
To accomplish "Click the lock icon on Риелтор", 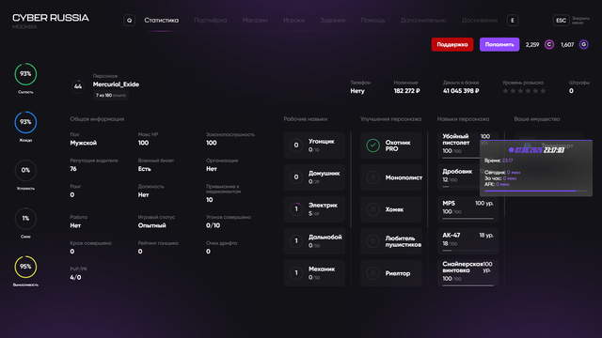I will pos(372,273).
